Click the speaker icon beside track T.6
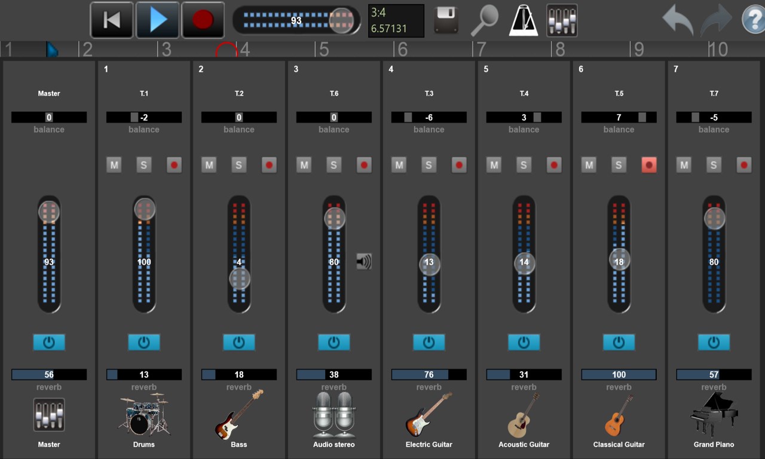The height and width of the screenshot is (459, 765). (x=363, y=261)
